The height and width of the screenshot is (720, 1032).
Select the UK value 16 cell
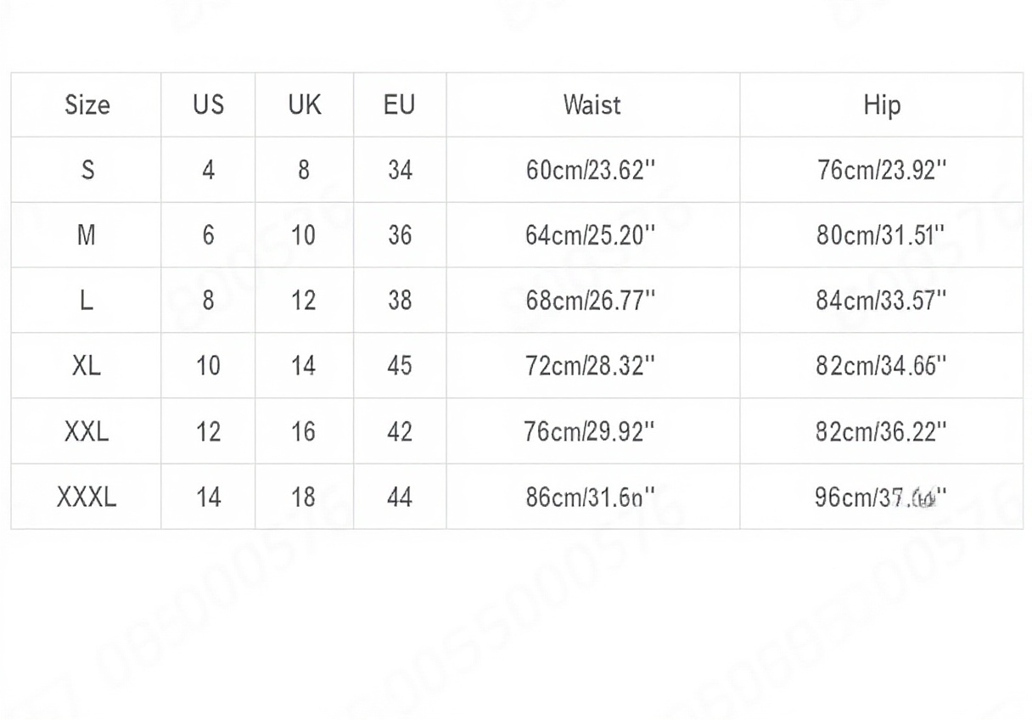[x=304, y=431]
